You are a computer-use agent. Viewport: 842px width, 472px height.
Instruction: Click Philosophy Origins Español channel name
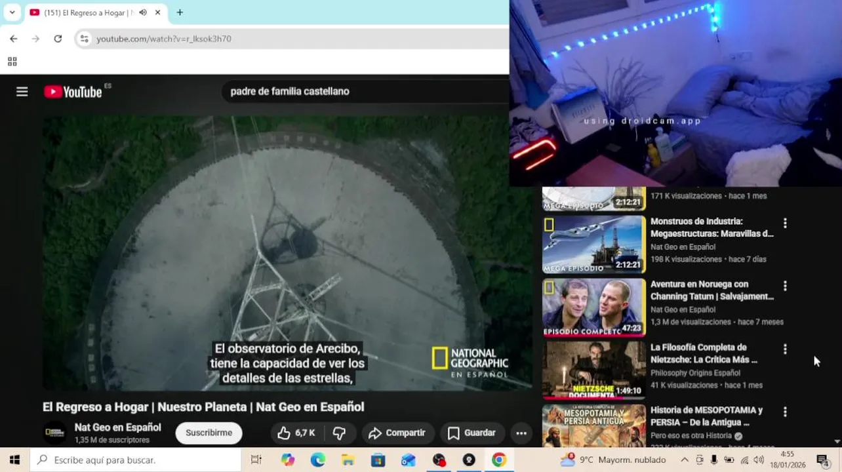click(x=695, y=373)
